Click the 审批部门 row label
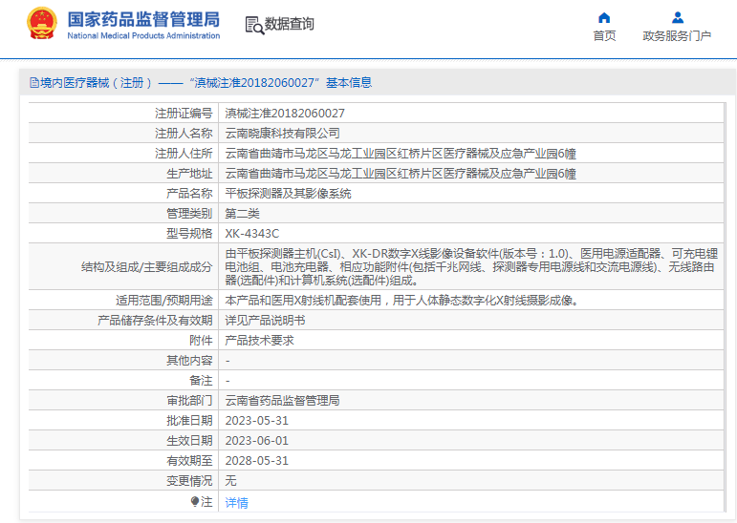Viewport: 737px width, 523px height. point(189,401)
